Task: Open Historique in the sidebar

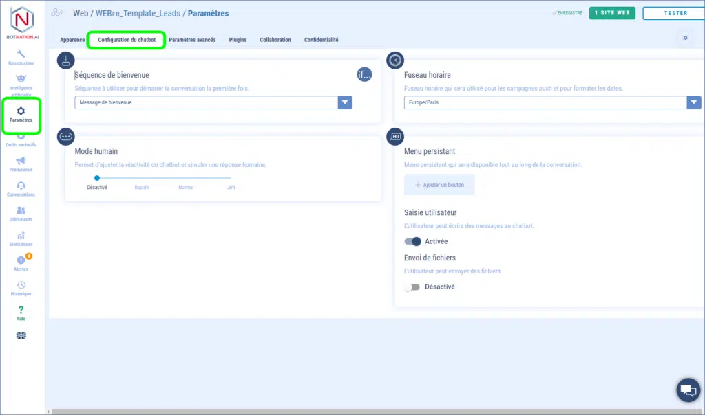Action: [21, 288]
